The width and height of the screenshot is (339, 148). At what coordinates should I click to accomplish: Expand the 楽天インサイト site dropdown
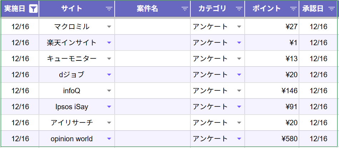coord(109,43)
